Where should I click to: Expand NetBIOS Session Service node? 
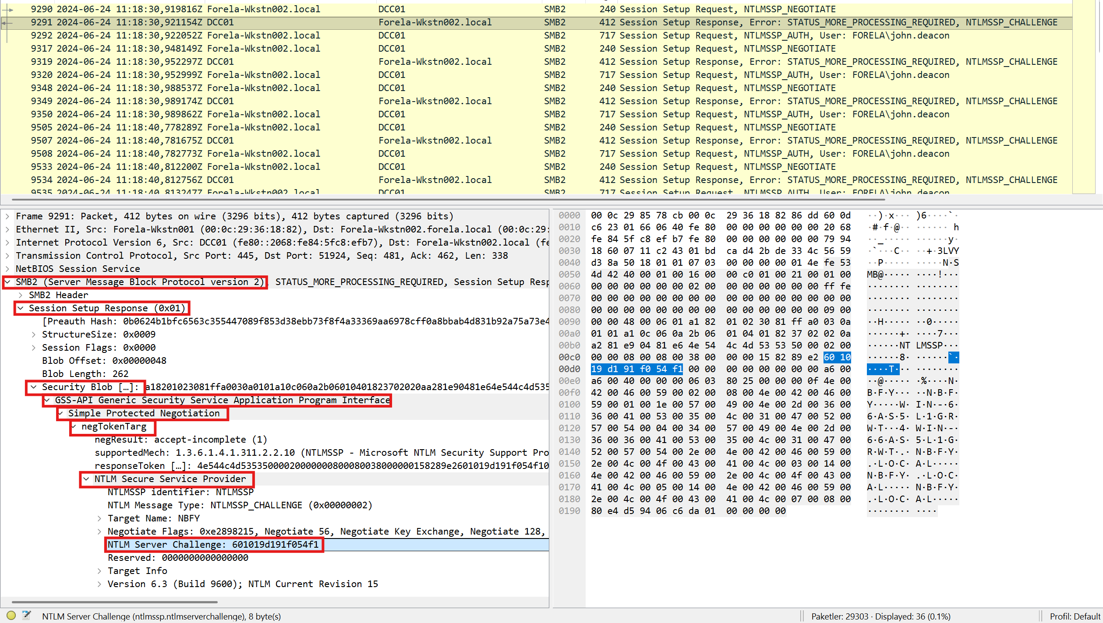(7, 269)
